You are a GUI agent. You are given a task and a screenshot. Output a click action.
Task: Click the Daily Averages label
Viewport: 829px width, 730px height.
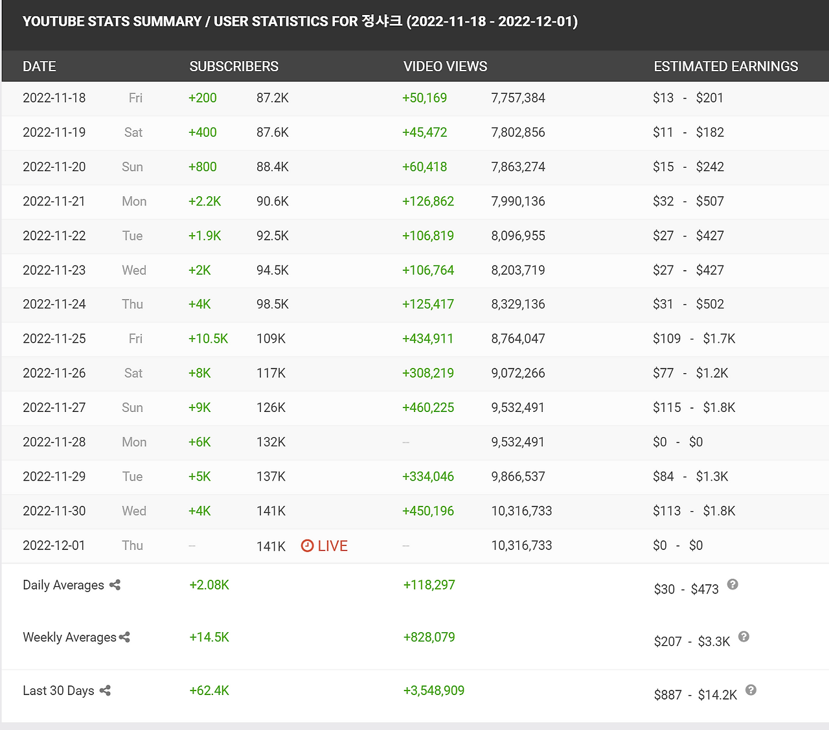tap(63, 585)
